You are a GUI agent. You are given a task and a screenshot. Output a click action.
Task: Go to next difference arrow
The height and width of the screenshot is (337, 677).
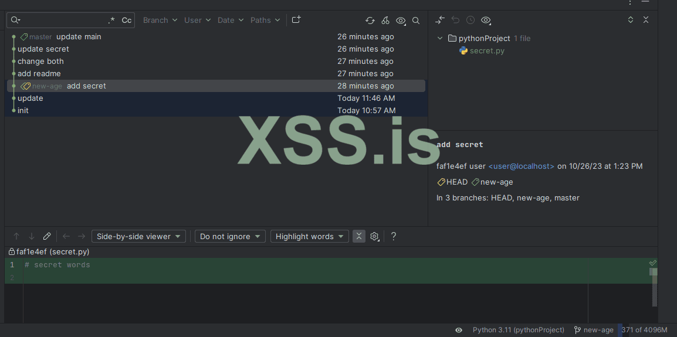coord(32,236)
